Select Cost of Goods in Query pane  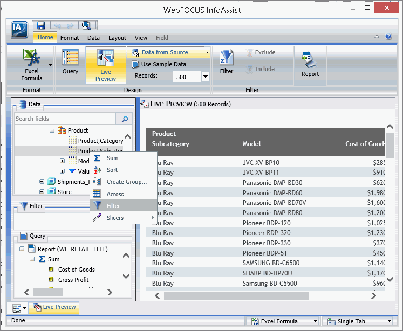(x=76, y=270)
